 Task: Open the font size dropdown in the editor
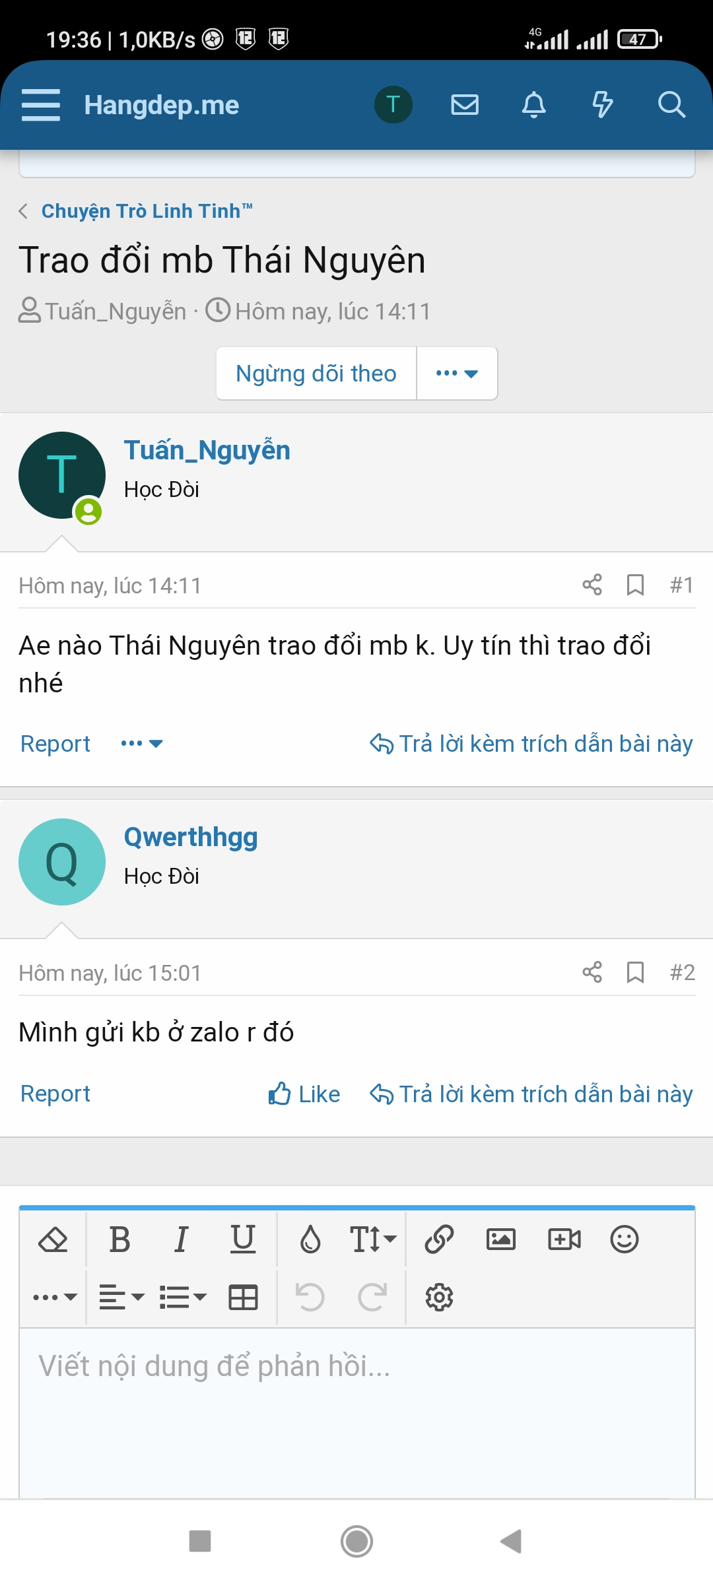coord(373,1239)
